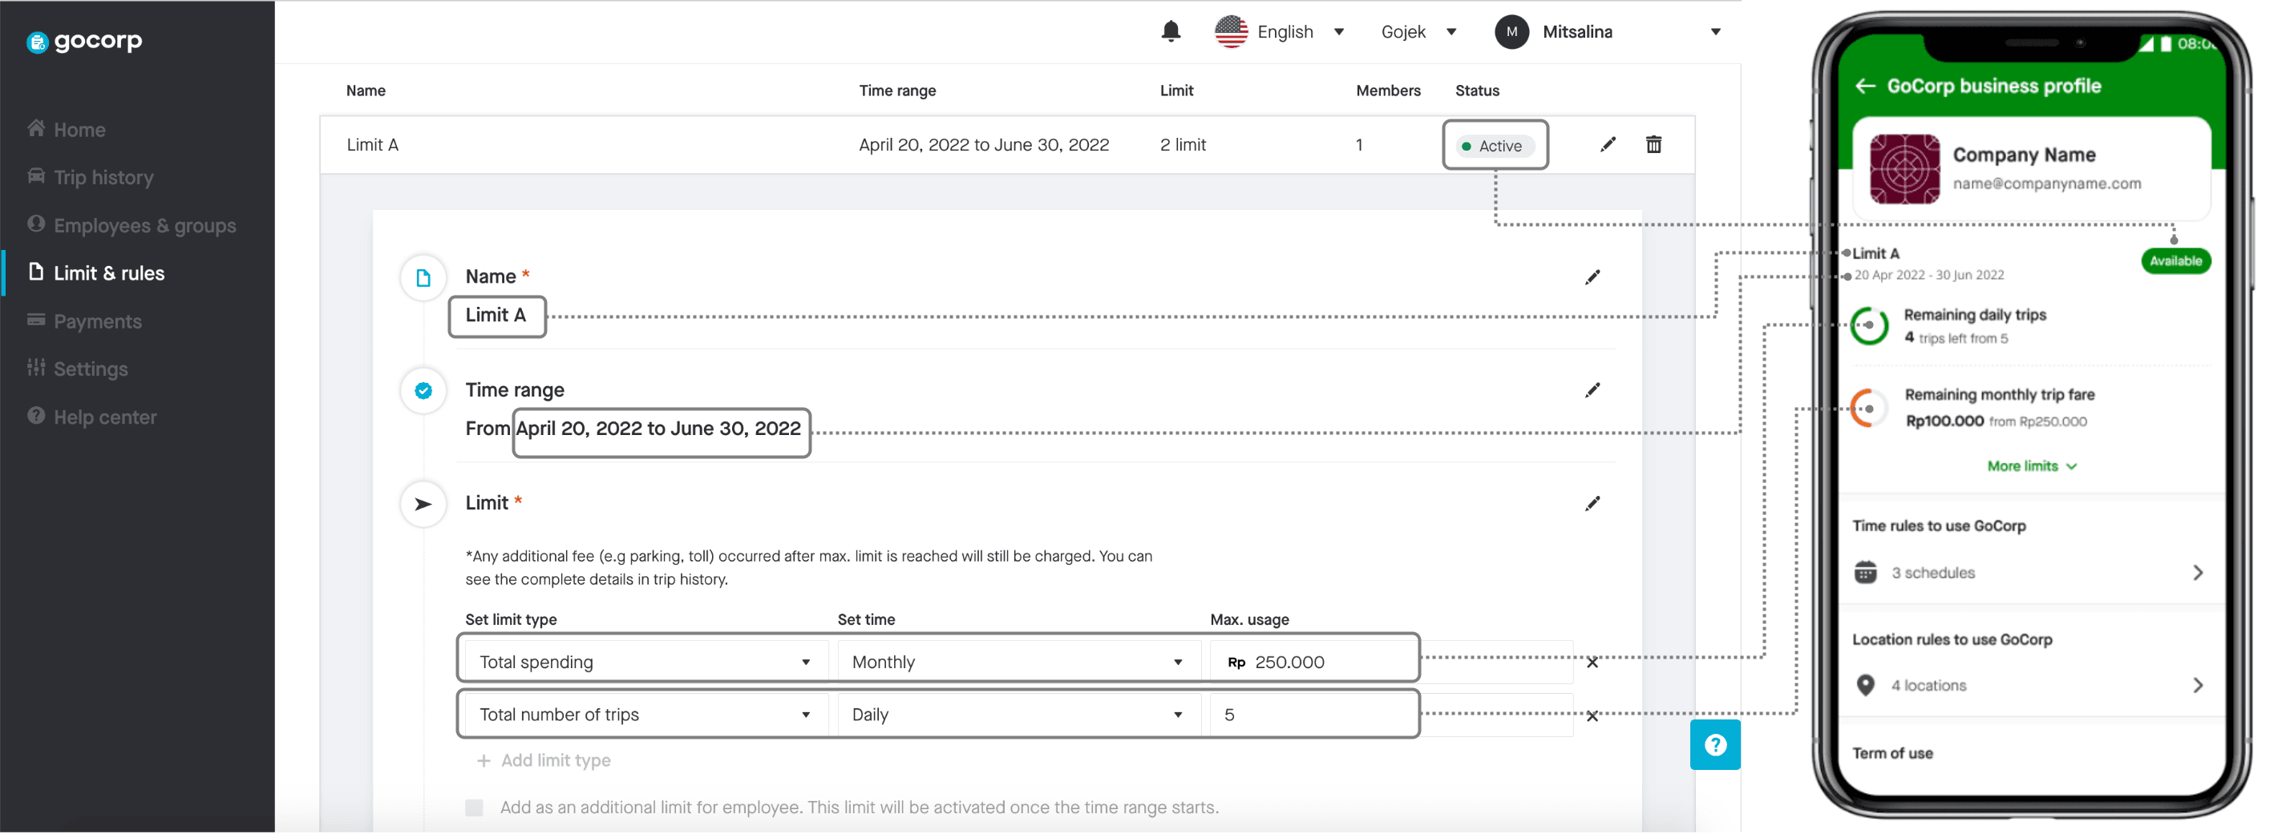Open the Payments section
2270x834 pixels.
(x=85, y=321)
